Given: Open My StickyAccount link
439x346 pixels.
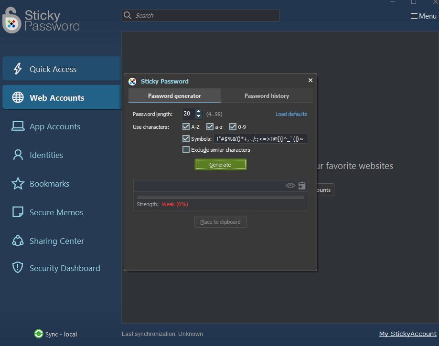Looking at the screenshot, I should (407, 334).
